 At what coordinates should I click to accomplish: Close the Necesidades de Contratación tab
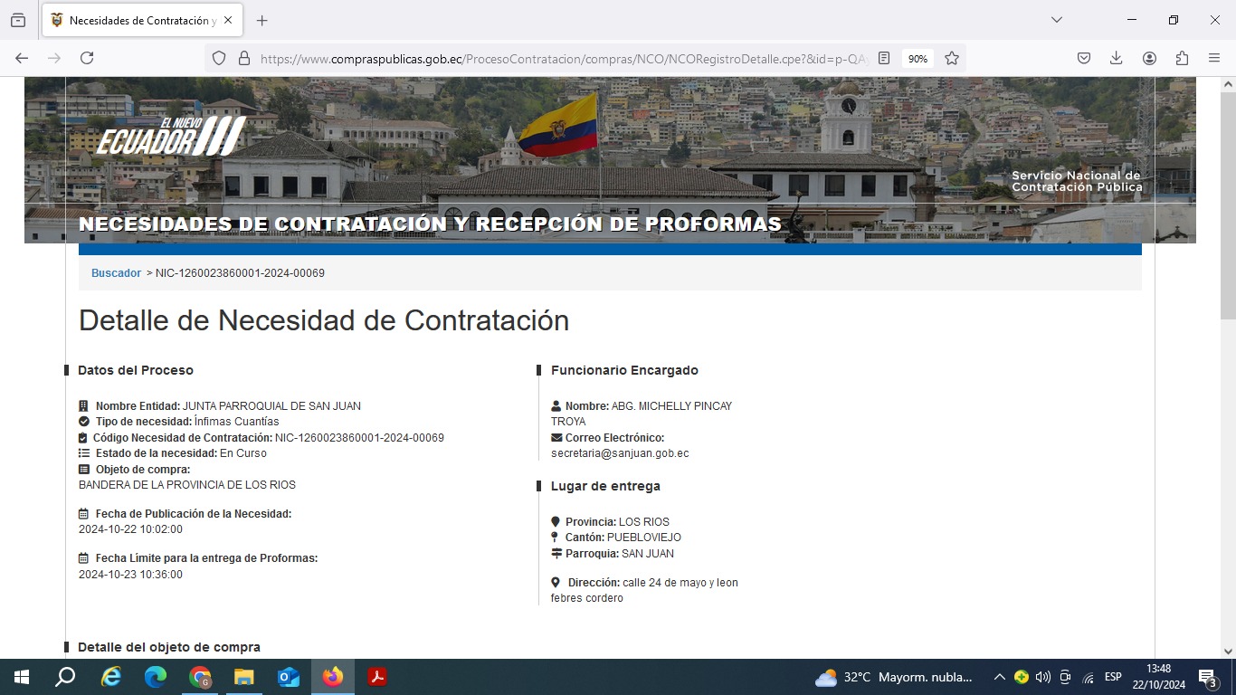point(227,21)
